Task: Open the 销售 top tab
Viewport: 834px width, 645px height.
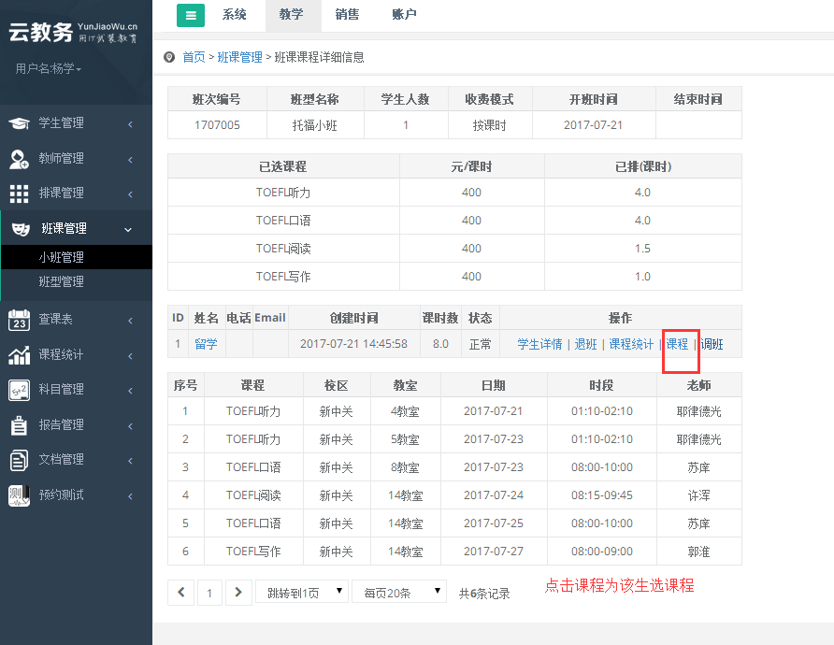Action: [347, 15]
